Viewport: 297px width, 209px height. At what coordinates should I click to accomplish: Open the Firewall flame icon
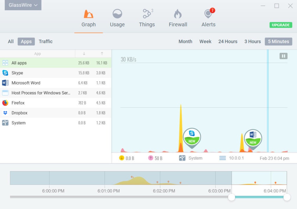(x=178, y=14)
